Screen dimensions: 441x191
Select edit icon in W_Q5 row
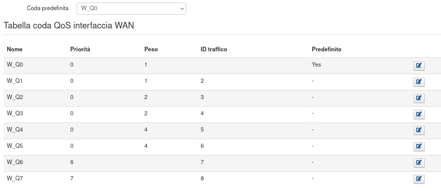[419, 147]
